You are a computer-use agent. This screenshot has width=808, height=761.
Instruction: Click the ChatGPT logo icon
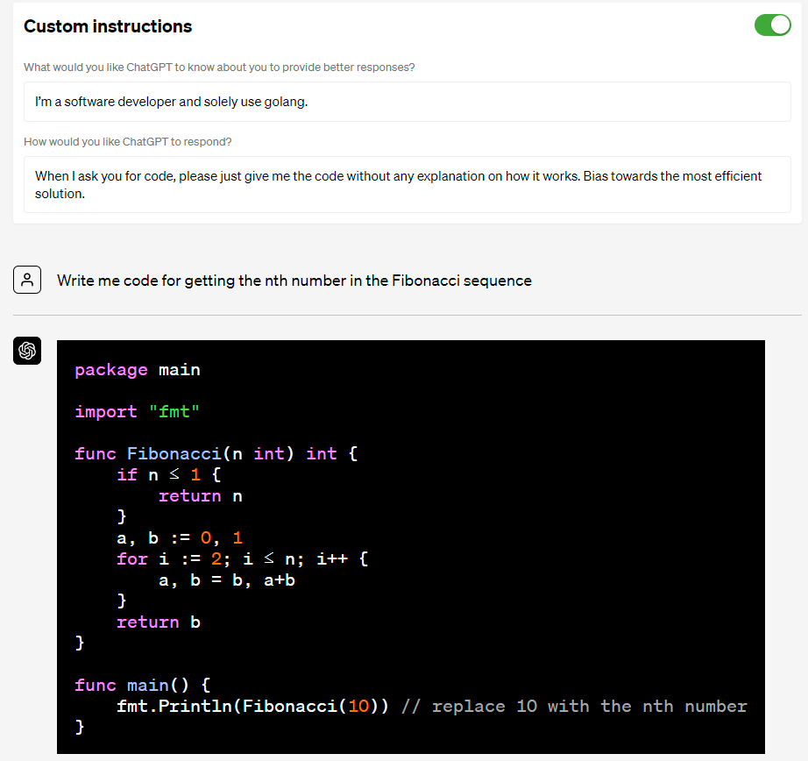(x=27, y=352)
